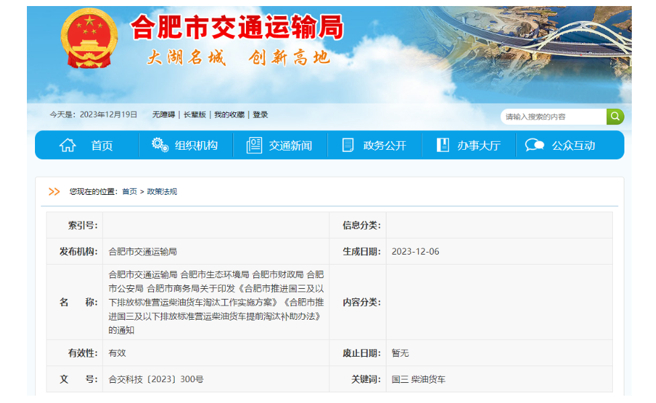
Task: Click the newspaper icon beside 交通新闻
Action: pyautogui.click(x=254, y=145)
